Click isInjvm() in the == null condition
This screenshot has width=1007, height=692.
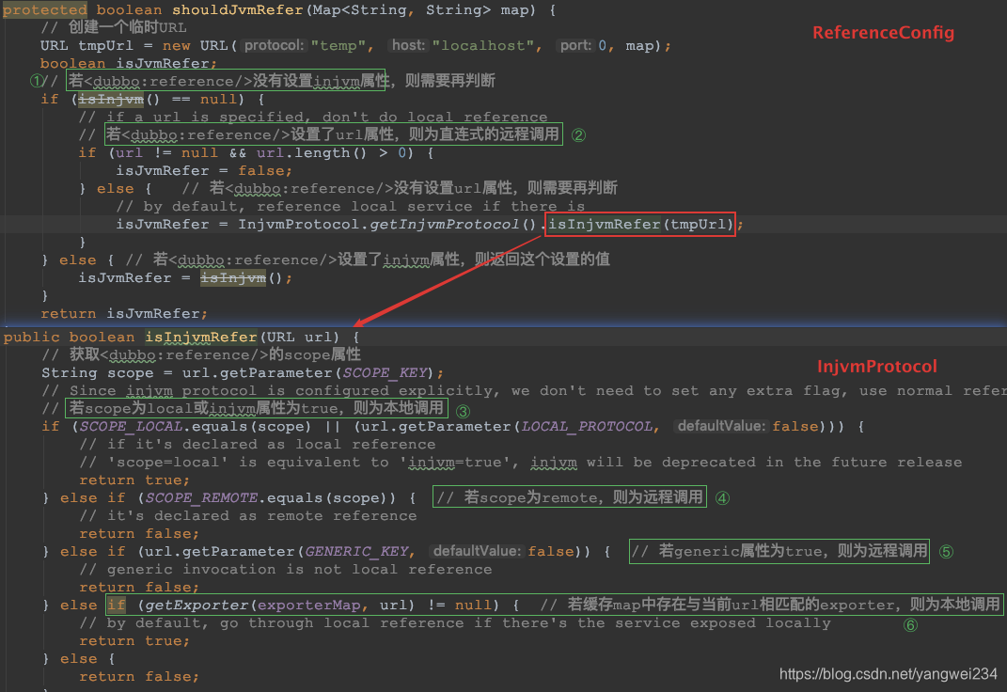pos(118,99)
